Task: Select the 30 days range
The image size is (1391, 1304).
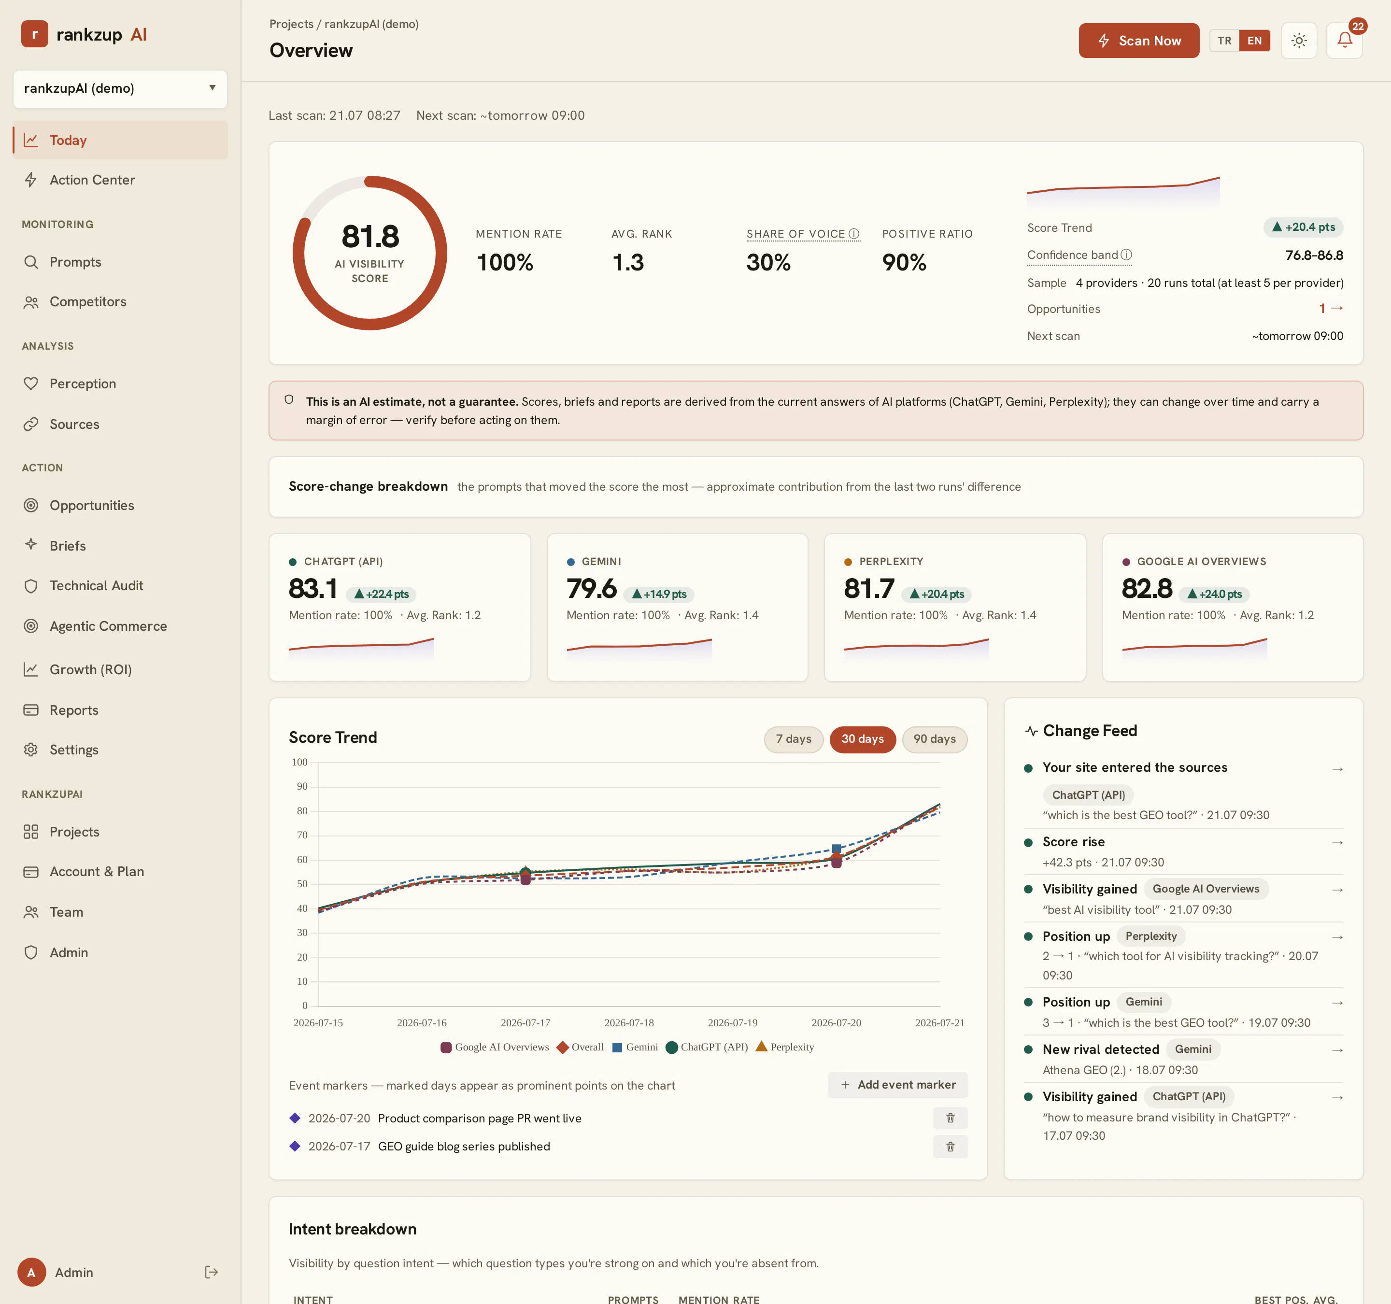Action: [862, 739]
